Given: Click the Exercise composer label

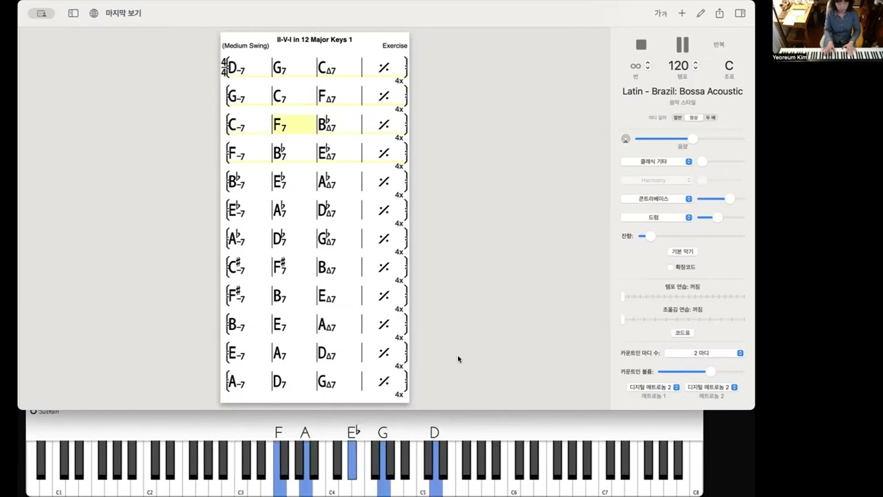Looking at the screenshot, I should coord(395,46).
